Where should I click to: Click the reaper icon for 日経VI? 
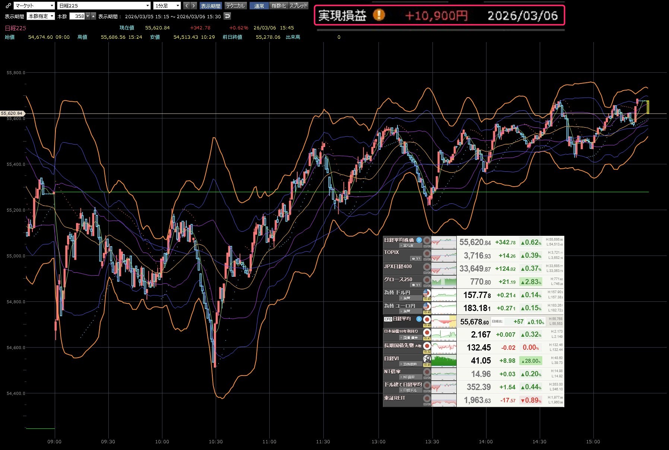click(427, 359)
